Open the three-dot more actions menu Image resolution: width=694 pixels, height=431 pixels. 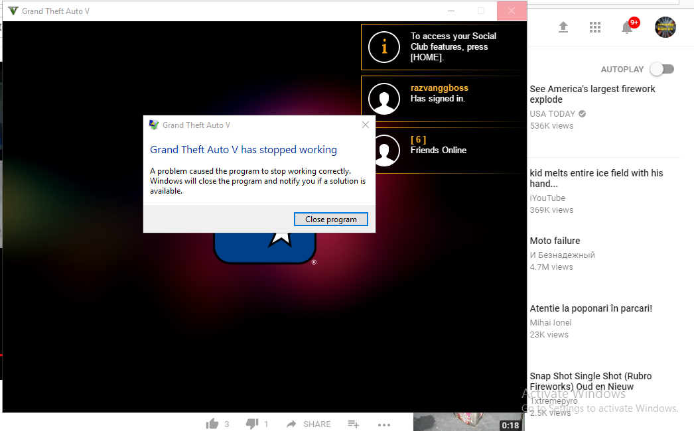click(x=384, y=424)
